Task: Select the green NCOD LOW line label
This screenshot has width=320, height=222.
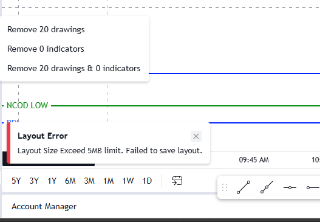Action: [27, 105]
